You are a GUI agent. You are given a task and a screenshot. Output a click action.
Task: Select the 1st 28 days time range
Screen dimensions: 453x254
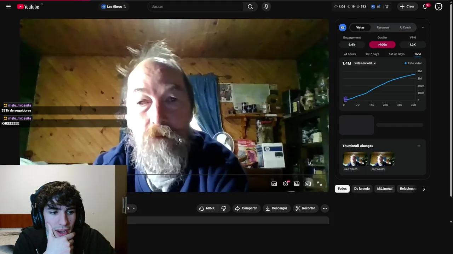[396, 54]
